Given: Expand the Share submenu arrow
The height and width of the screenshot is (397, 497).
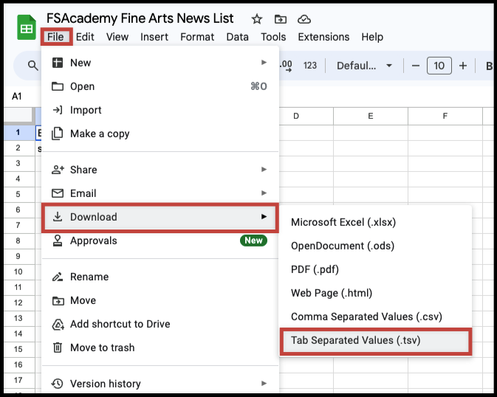Looking at the screenshot, I should 264,169.
